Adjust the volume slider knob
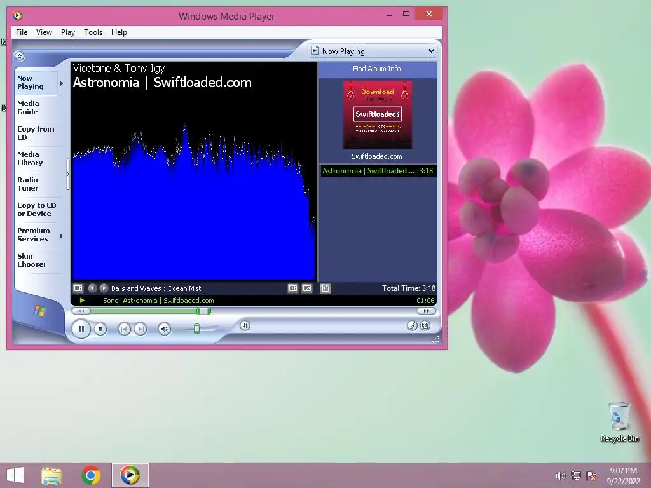651x488 pixels. tap(197, 329)
